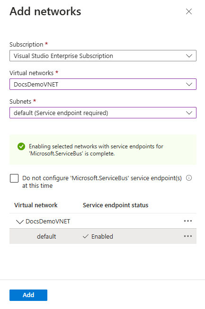Image resolution: width=205 pixels, height=309 pixels.
Task: Open the ellipsis menu for default subnet
Action: (188, 236)
